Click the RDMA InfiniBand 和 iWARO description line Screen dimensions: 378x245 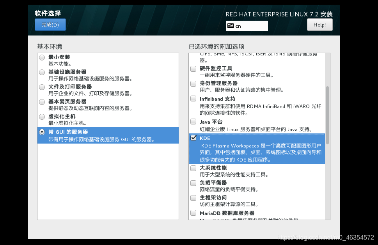[261, 107]
